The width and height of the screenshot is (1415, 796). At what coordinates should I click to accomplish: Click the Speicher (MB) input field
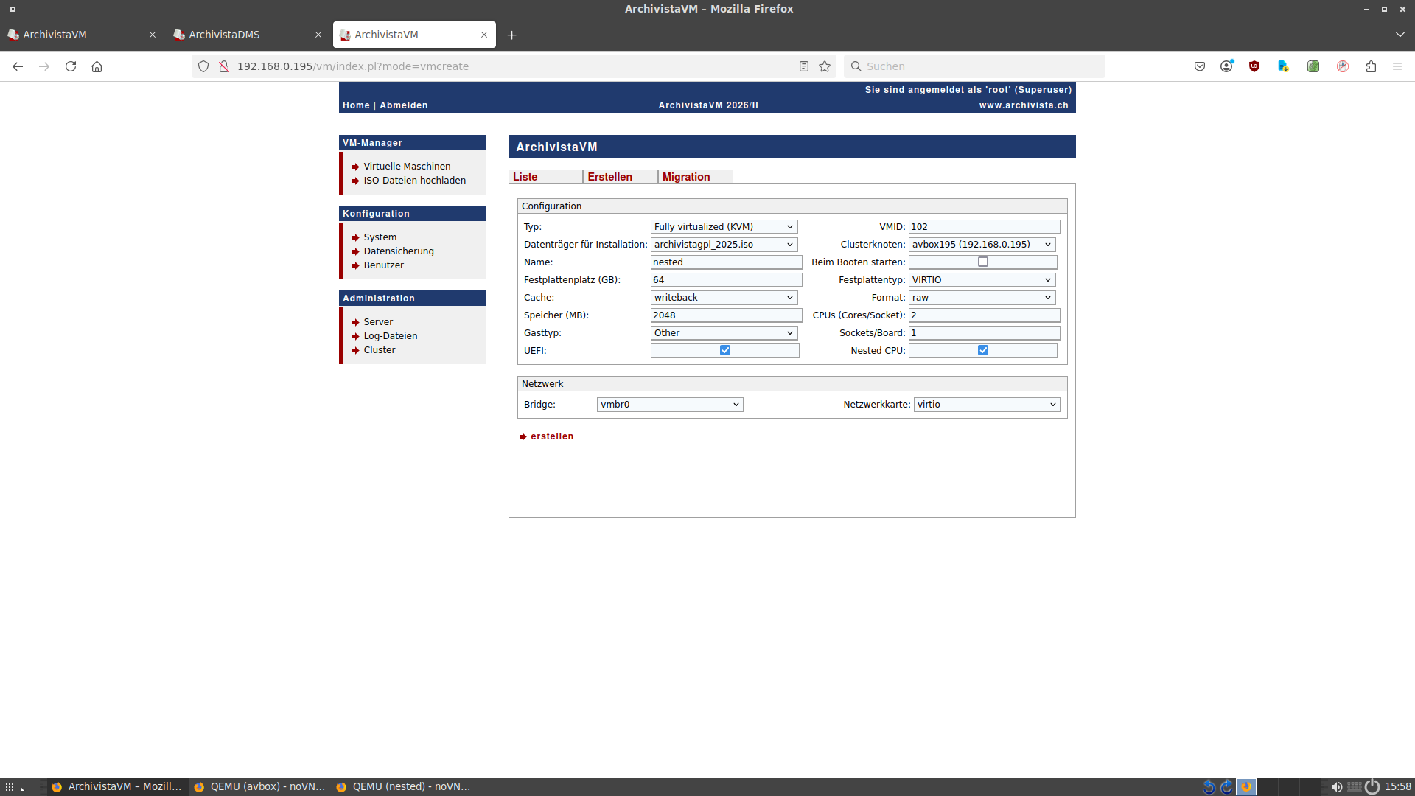pos(726,315)
